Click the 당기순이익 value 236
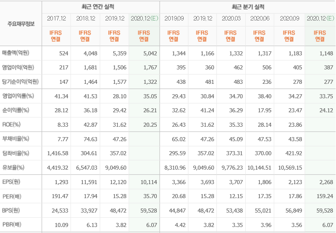Image resolution: width=336 pixels, height=233 pixels. tap(267, 82)
